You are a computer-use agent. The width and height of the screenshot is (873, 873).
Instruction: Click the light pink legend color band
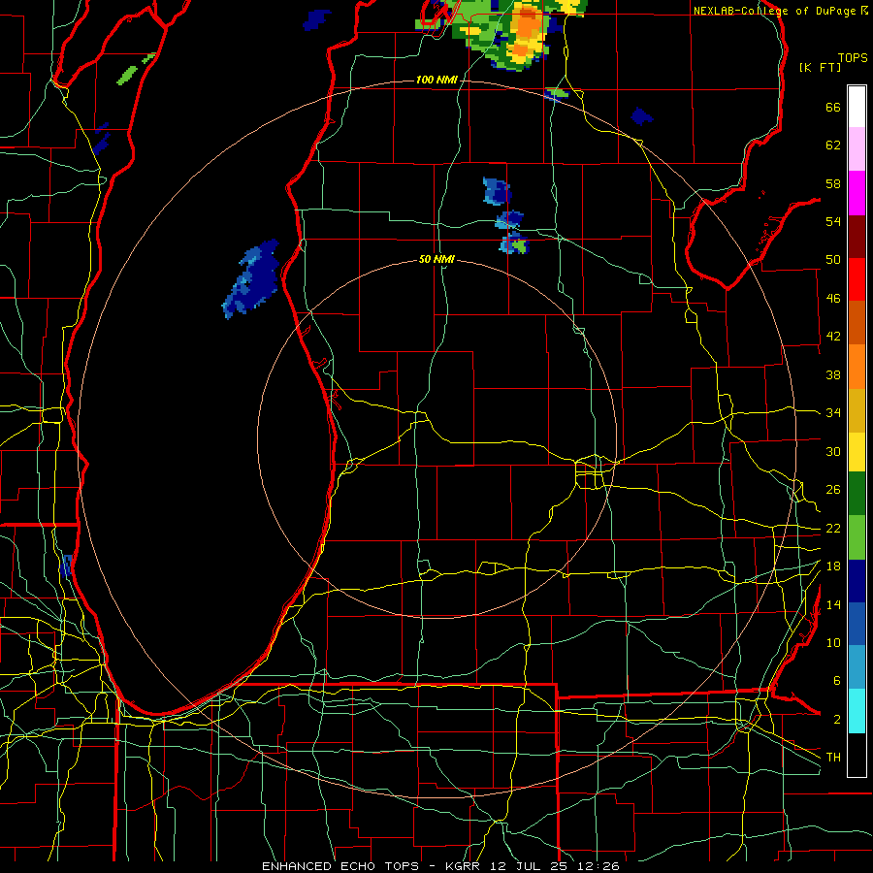(x=857, y=149)
